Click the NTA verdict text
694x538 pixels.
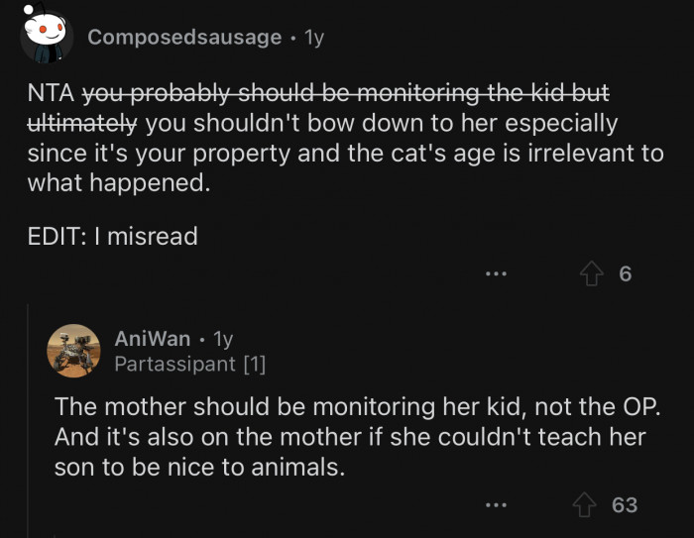(49, 94)
